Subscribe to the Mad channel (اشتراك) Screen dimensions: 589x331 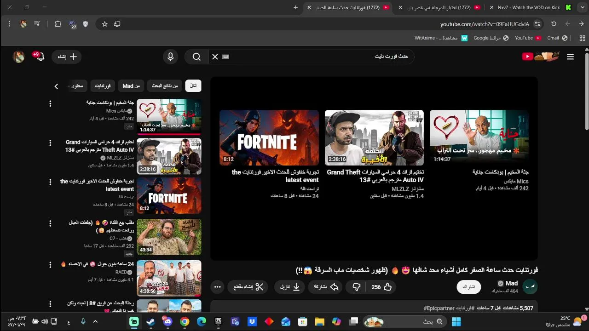click(x=468, y=287)
